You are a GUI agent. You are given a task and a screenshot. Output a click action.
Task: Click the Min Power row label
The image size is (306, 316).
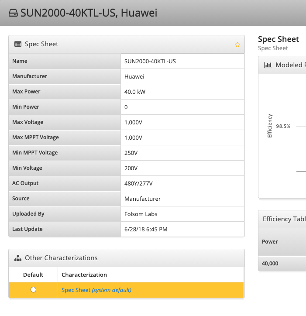(x=26, y=107)
